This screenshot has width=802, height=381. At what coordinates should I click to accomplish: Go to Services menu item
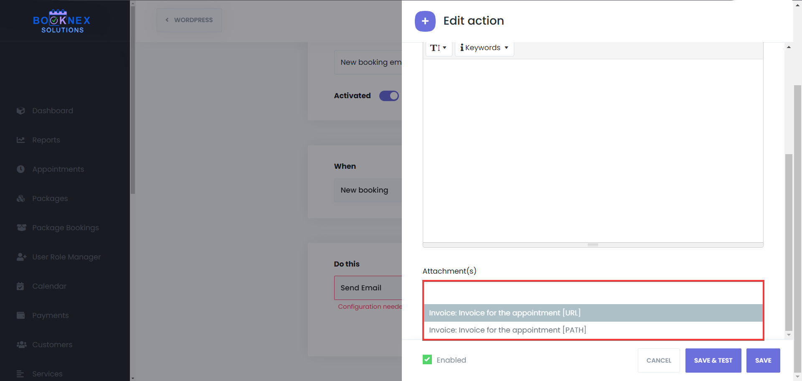[47, 374]
